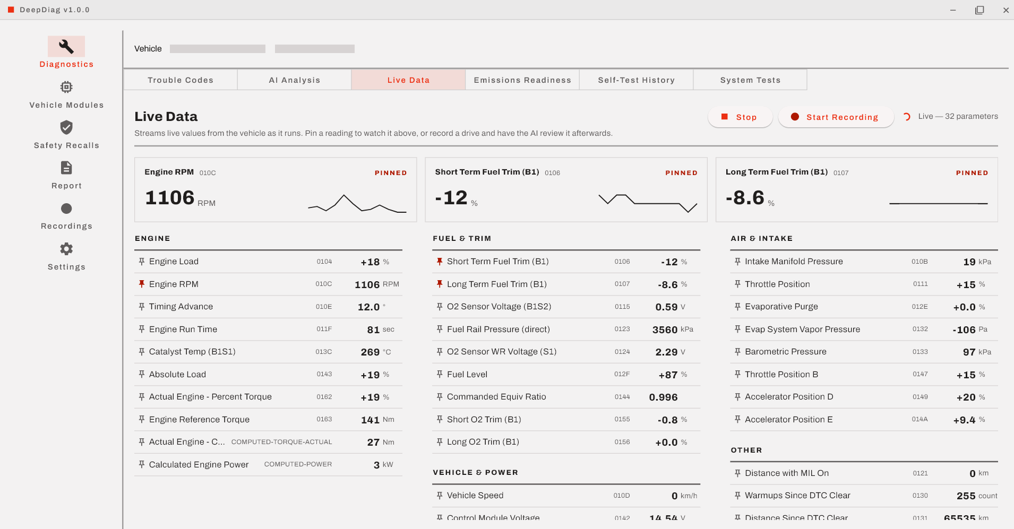
Task: Stop the live data stream
Action: (740, 117)
